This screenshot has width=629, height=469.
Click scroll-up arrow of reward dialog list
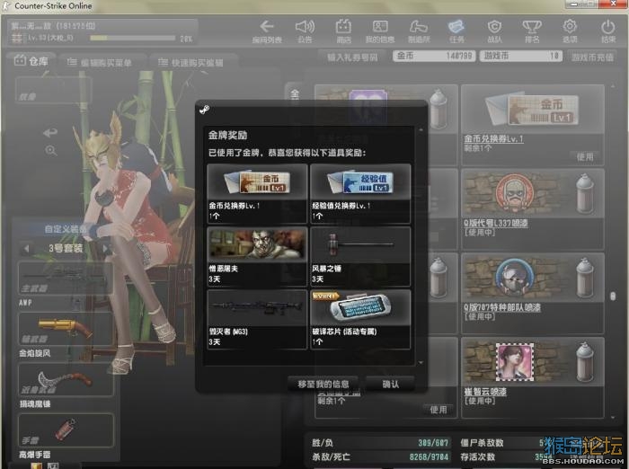pos(421,130)
